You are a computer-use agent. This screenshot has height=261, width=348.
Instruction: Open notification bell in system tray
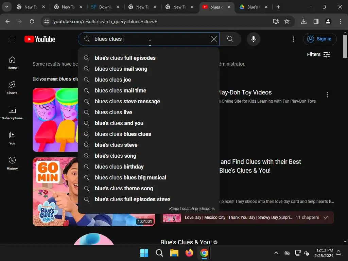point(338,253)
